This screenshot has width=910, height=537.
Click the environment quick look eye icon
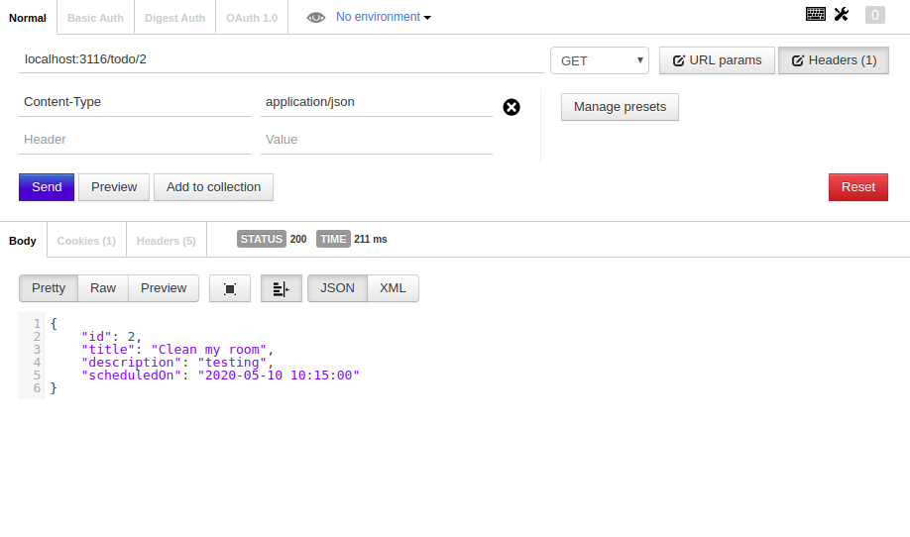[x=315, y=18]
